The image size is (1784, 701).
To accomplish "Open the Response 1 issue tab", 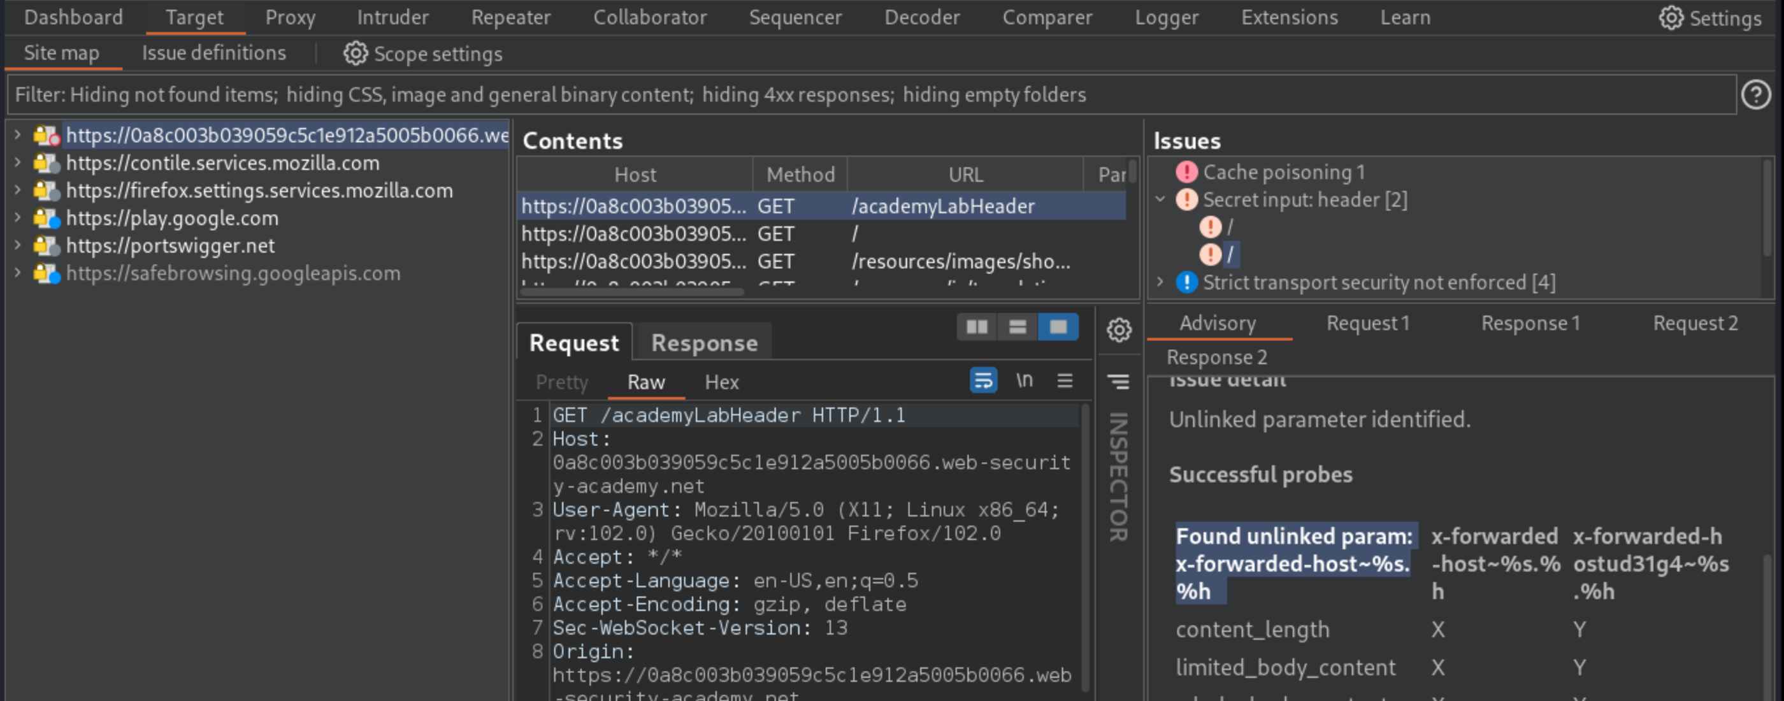I will pos(1530,324).
